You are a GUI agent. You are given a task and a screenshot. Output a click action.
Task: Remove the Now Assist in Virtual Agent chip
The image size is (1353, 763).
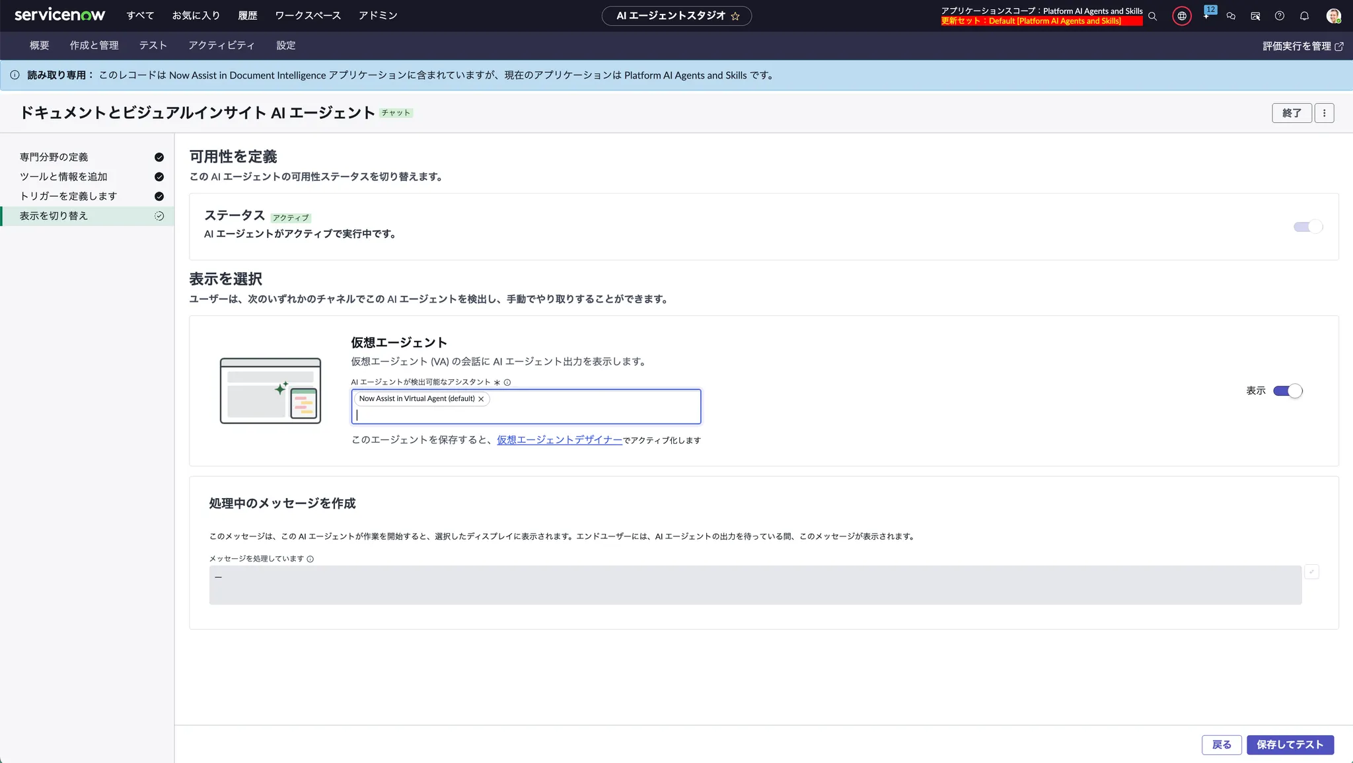[481, 399]
